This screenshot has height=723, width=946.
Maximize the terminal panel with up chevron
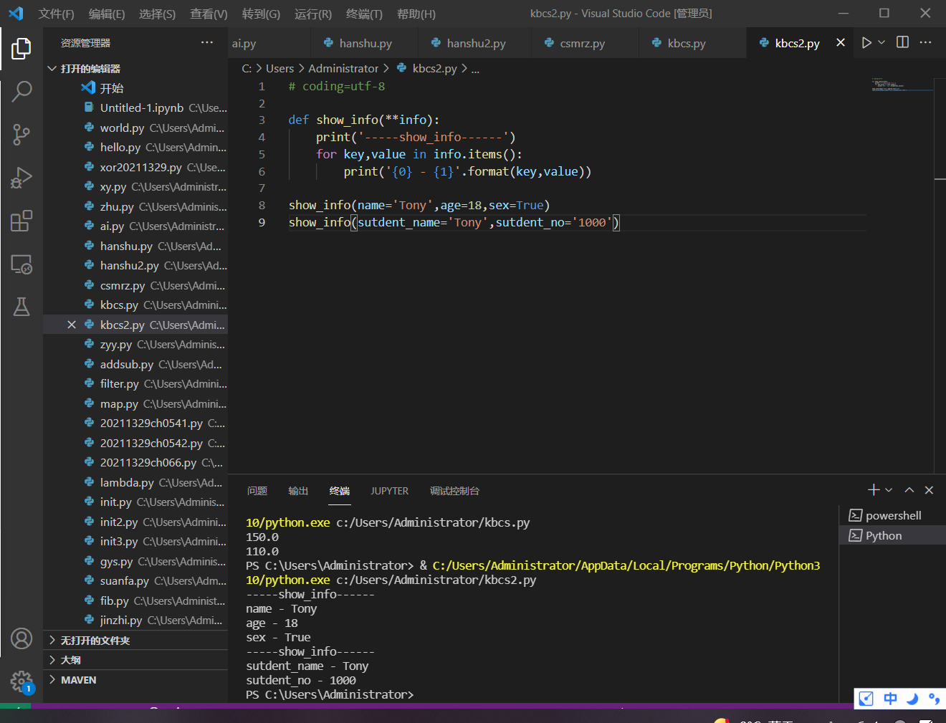(909, 490)
